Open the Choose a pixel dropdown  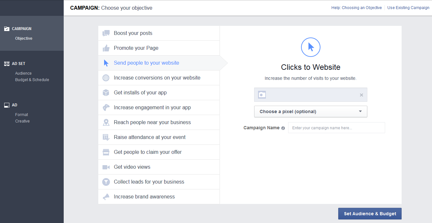tap(310, 111)
